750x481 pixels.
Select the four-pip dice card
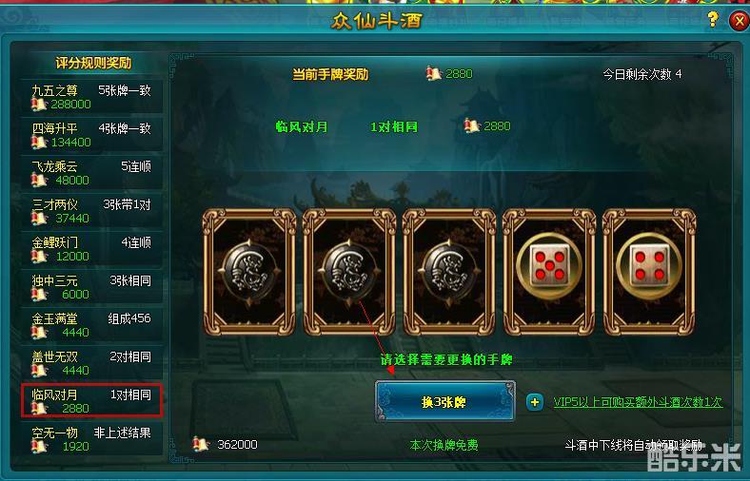[649, 272]
